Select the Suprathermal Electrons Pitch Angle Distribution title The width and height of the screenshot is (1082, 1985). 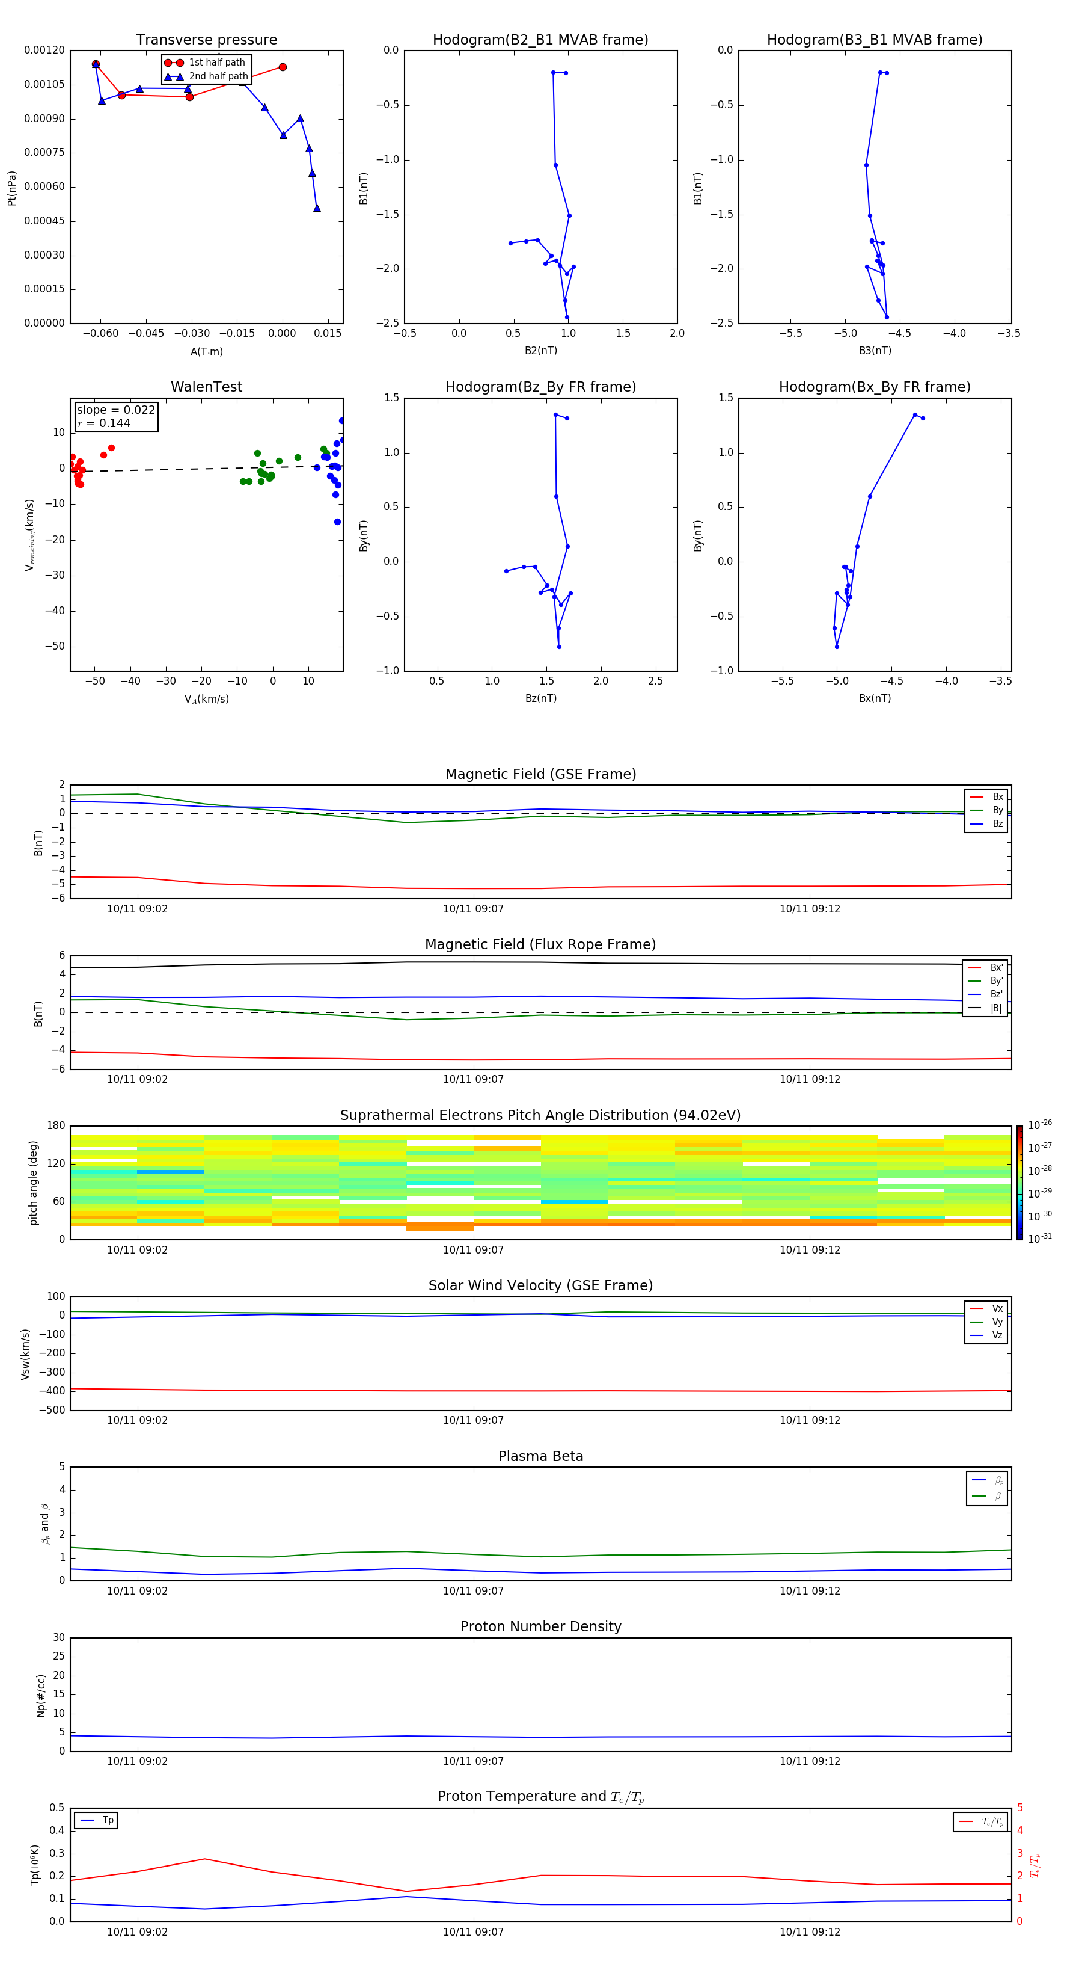[x=540, y=1116]
